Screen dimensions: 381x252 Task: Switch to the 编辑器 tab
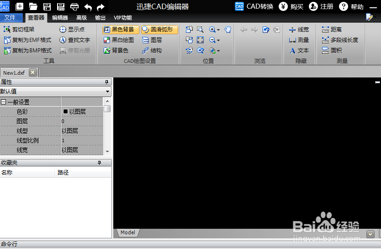pyautogui.click(x=60, y=18)
